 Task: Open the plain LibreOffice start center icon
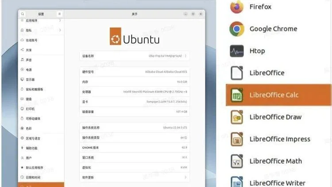pyautogui.click(x=237, y=73)
